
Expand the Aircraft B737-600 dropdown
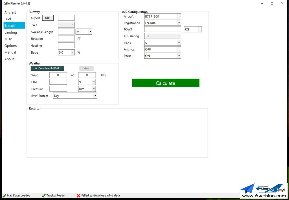point(163,16)
